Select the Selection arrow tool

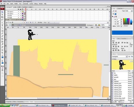click(x=2, y=12)
